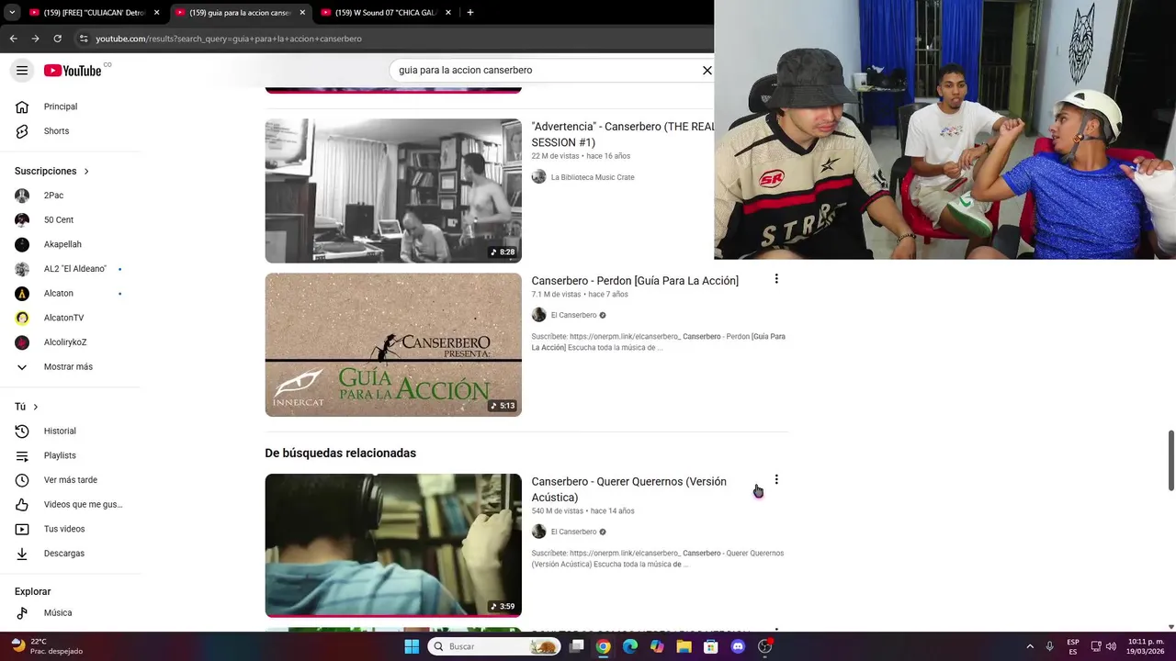Open El Canserbero channel under Querer Querernos

573,532
